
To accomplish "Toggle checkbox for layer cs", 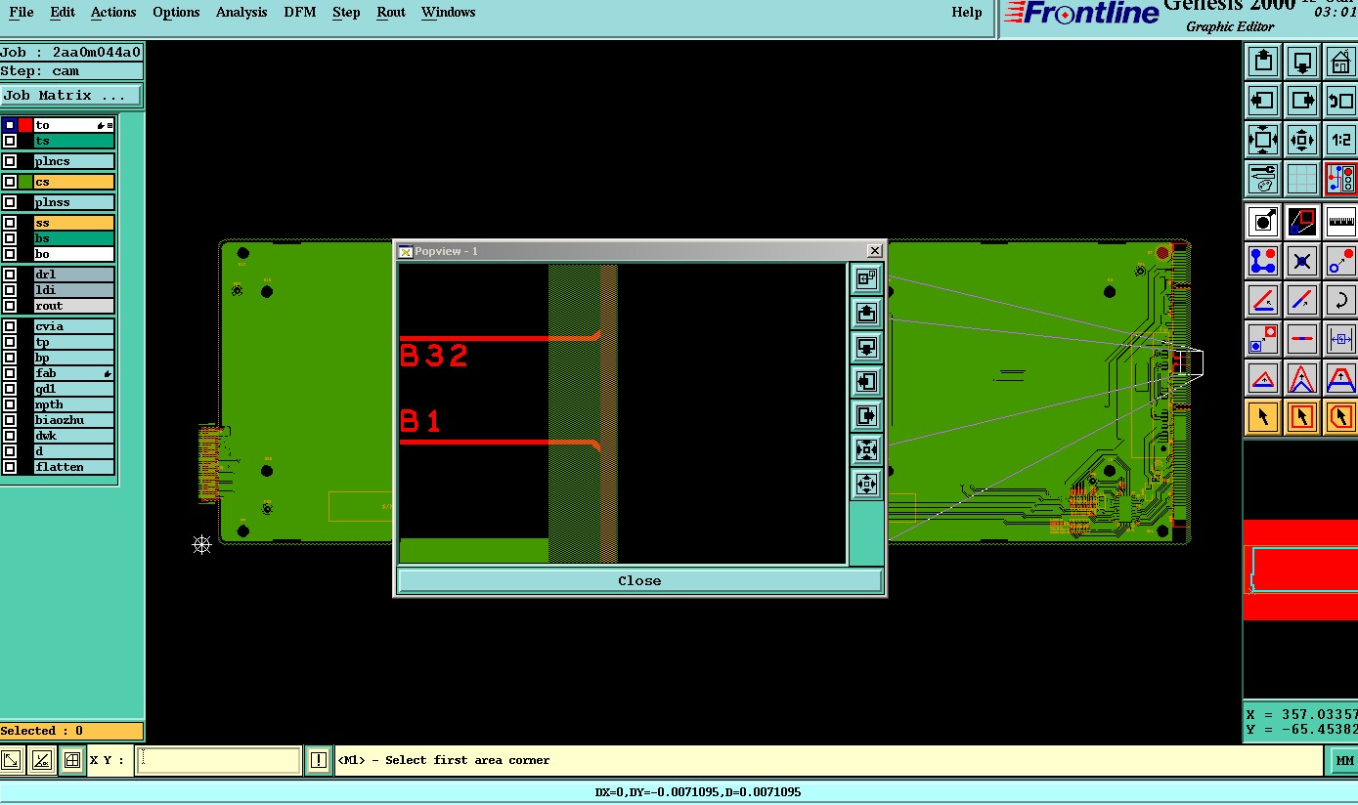I will pos(10,182).
